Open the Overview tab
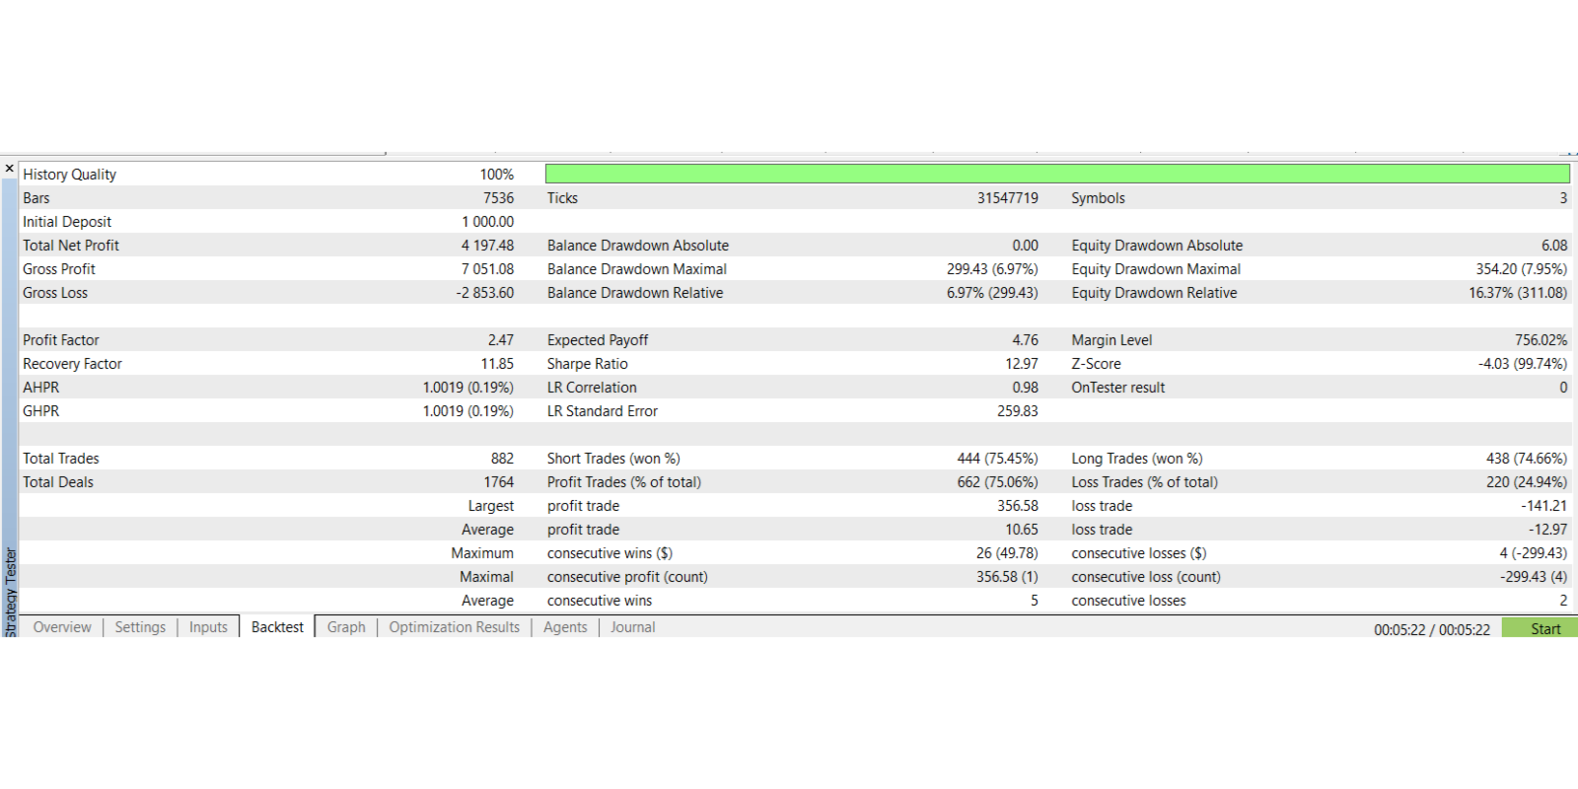Image resolution: width=1578 pixels, height=789 pixels. pos(62,627)
